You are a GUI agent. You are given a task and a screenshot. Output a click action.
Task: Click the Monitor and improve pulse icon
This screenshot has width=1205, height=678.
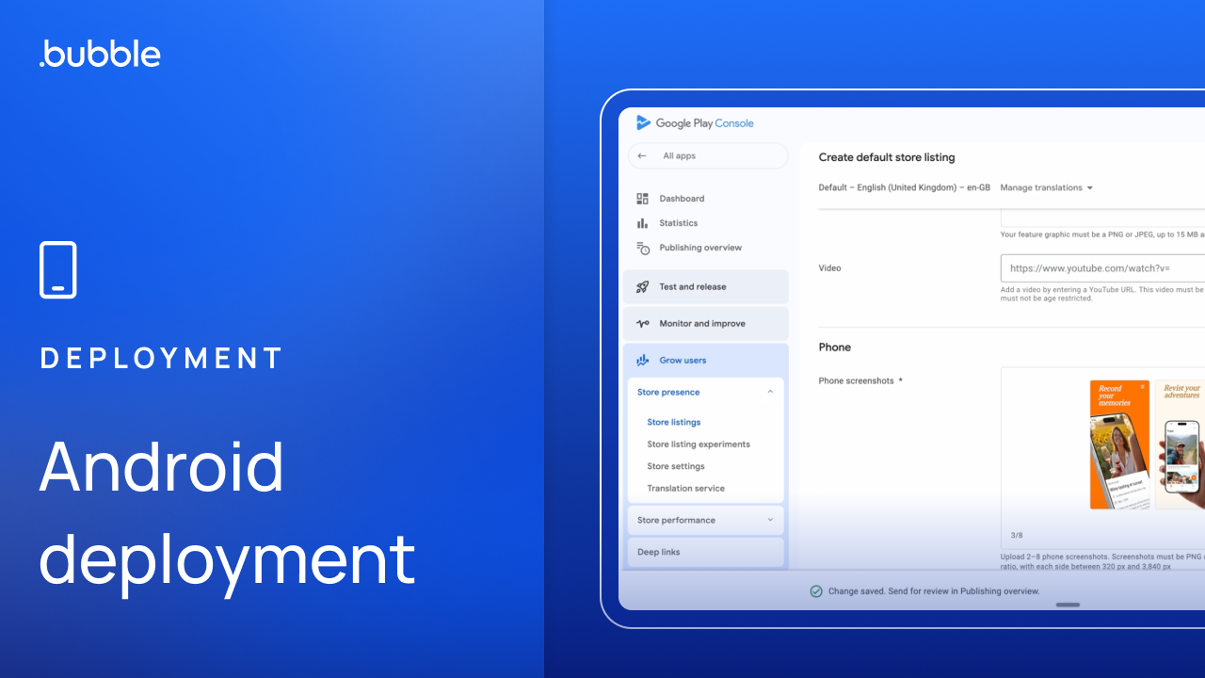[x=643, y=324]
